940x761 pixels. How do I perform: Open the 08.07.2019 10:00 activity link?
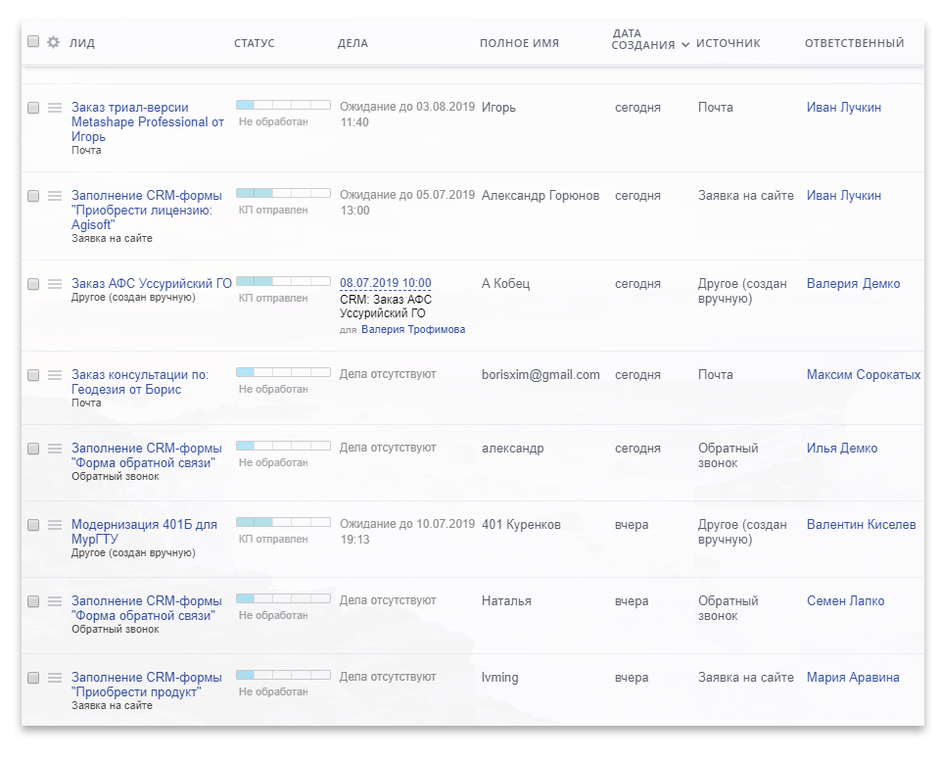point(385,284)
